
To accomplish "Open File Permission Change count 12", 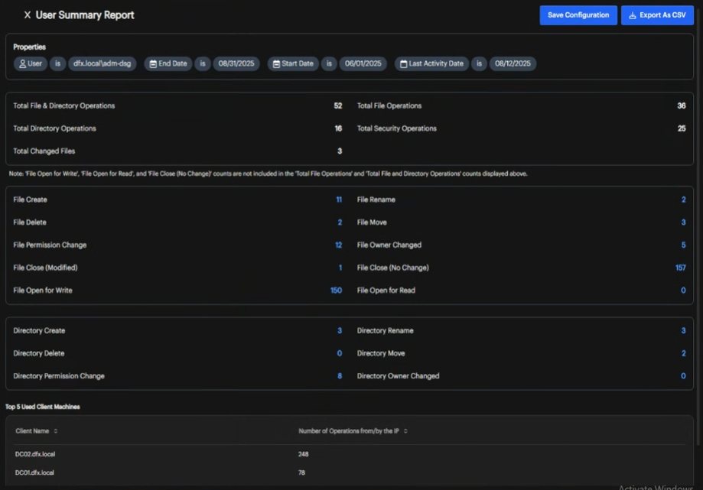I will click(339, 245).
